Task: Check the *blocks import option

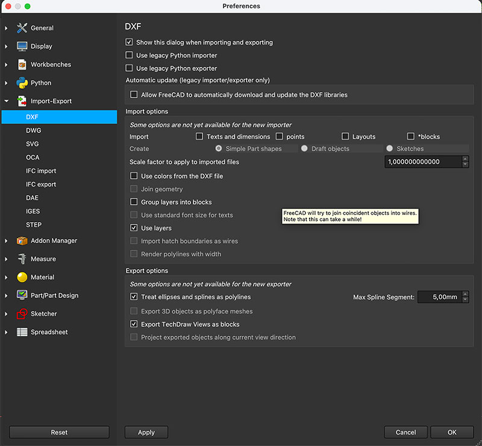Action: 411,137
